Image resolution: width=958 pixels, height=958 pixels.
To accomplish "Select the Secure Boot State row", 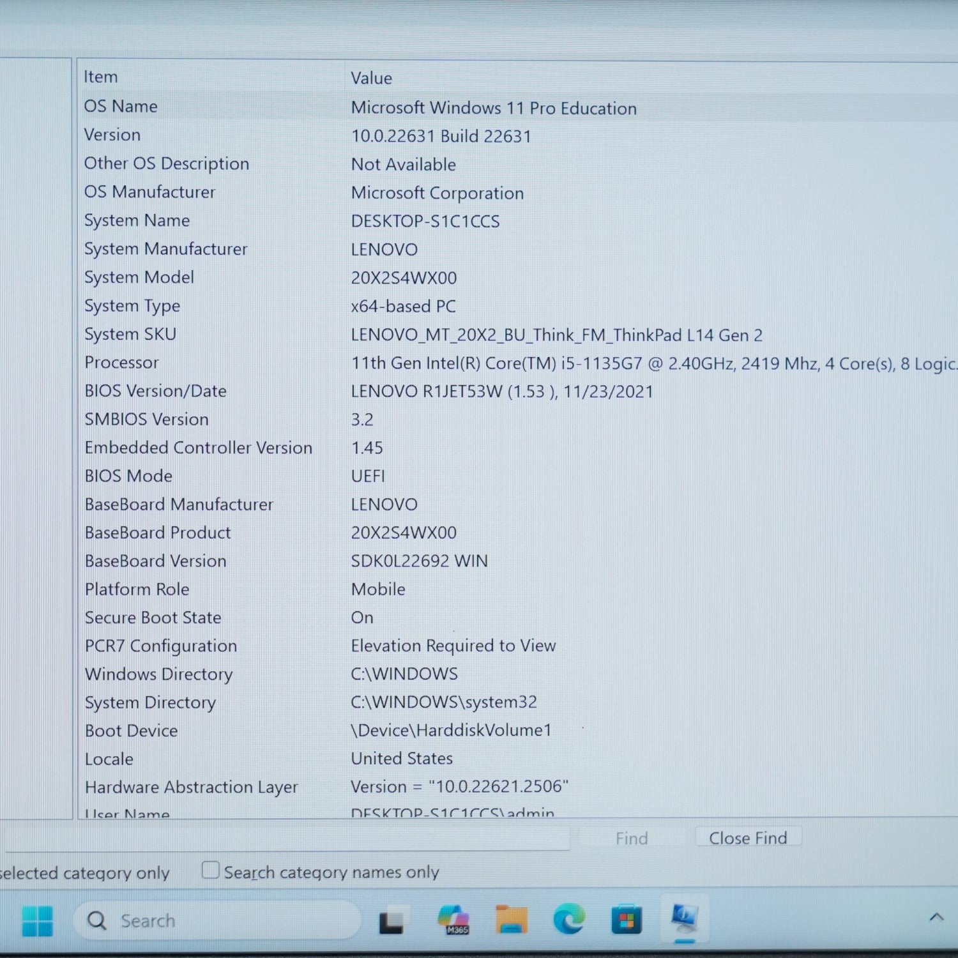I will point(518,618).
